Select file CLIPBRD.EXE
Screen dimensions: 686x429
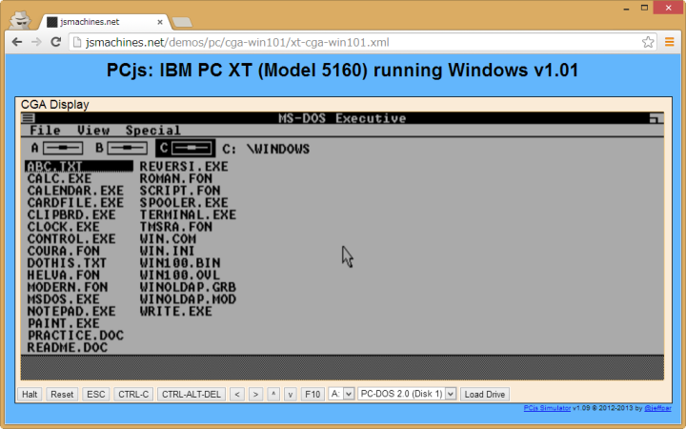pyautogui.click(x=71, y=214)
